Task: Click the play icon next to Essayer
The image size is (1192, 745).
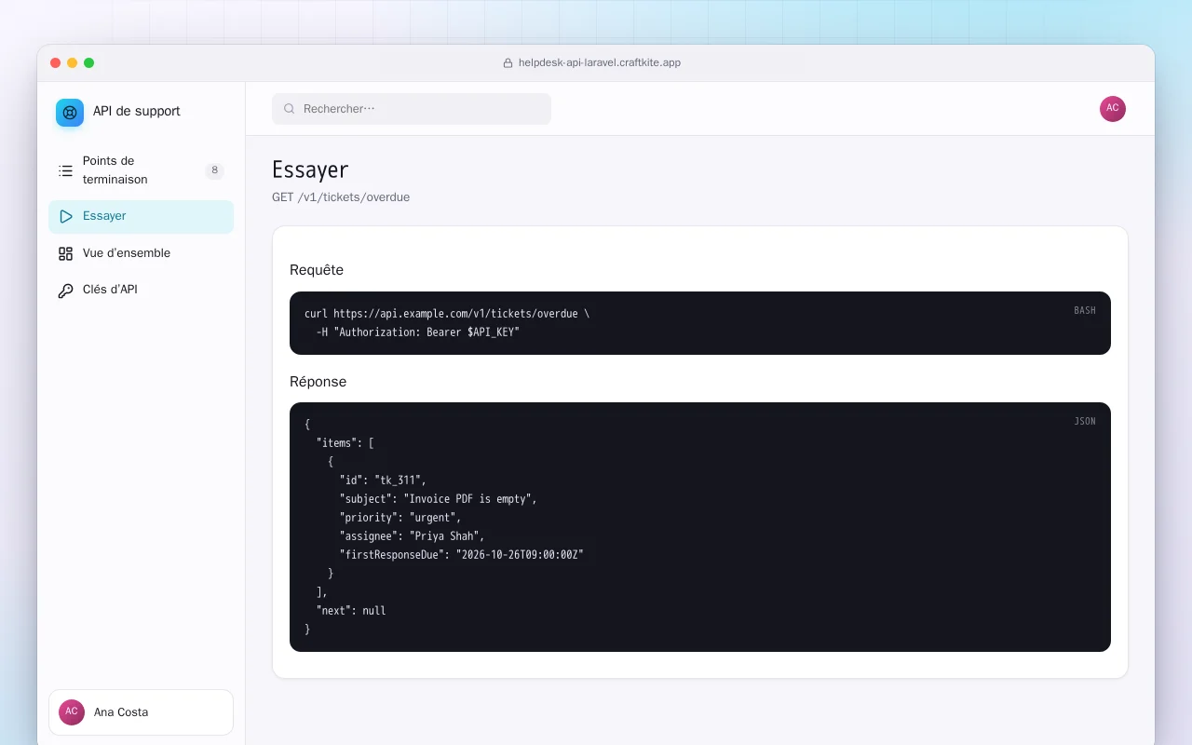Action: 65,216
